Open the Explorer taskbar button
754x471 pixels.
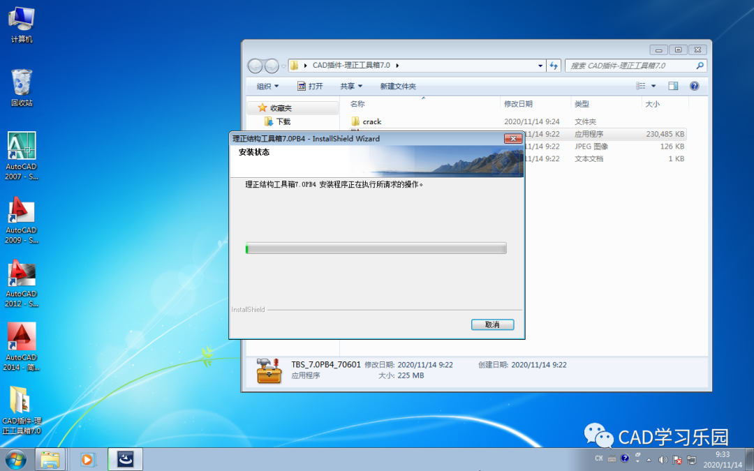click(50, 459)
